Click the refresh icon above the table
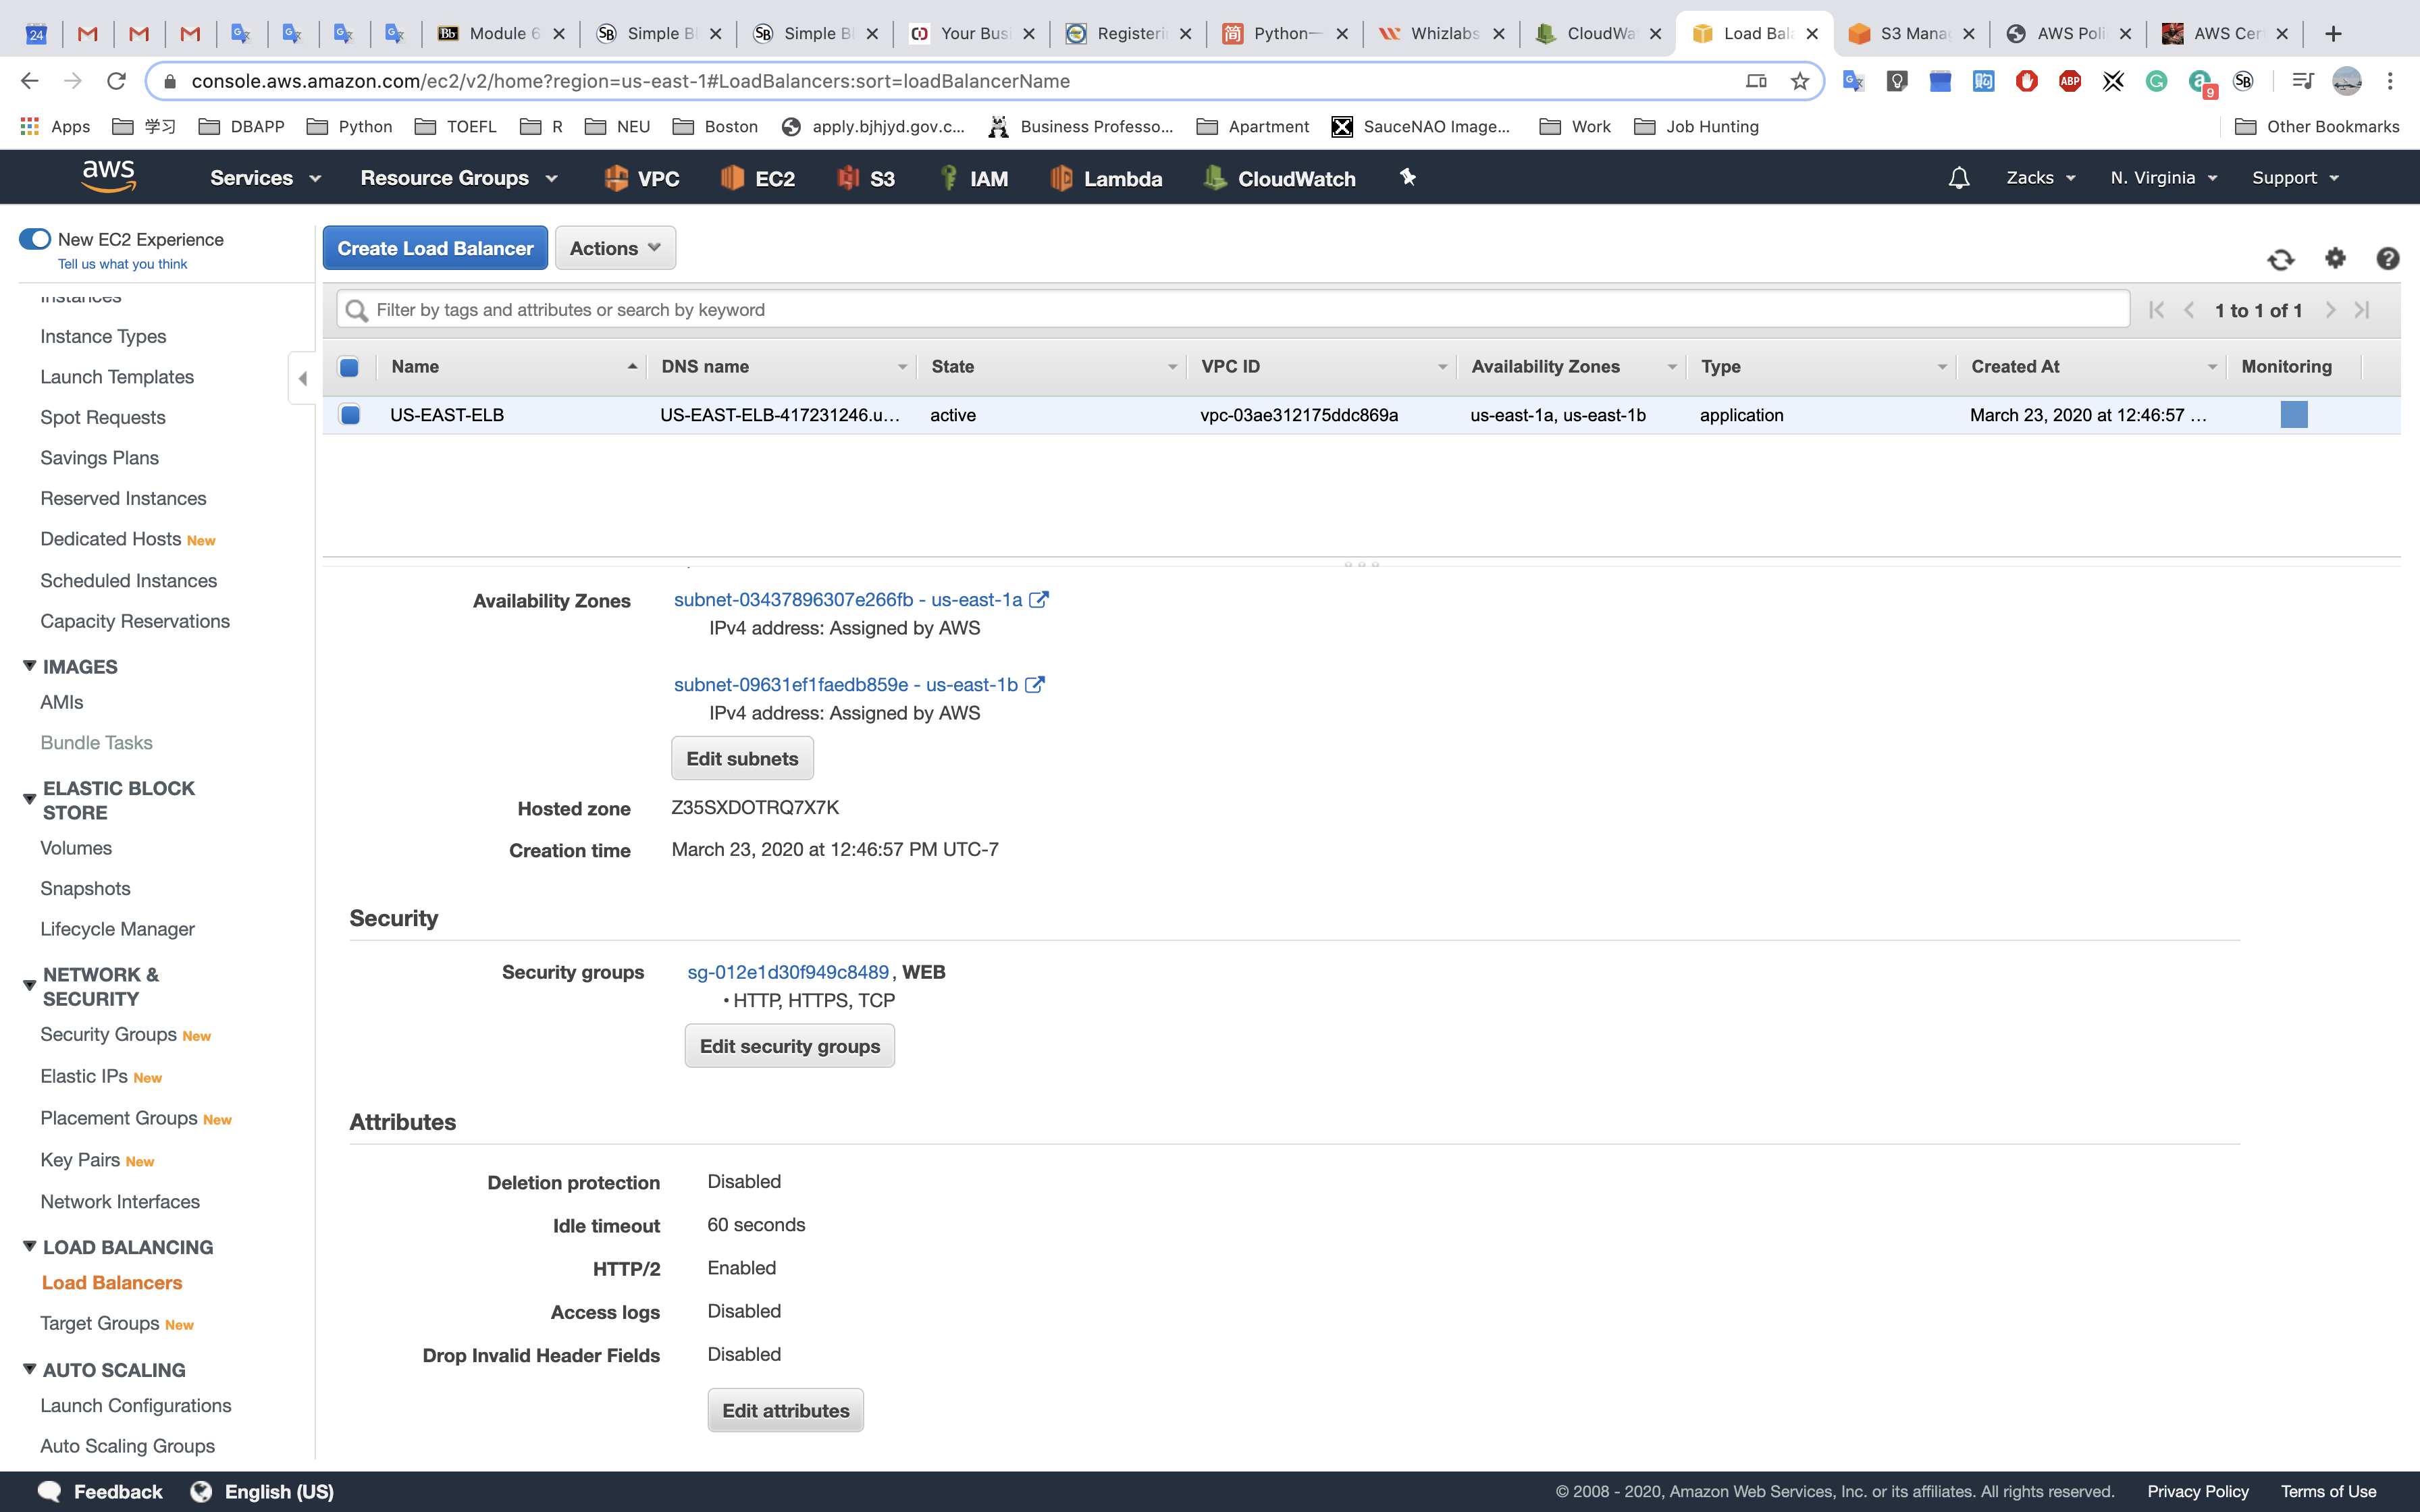2420x1512 pixels. coord(2280,260)
